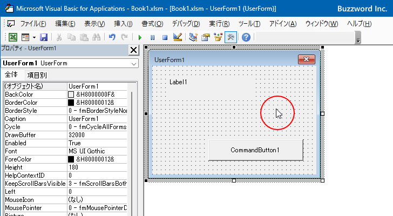Open the ウィンドウ(W) menu

322,24
